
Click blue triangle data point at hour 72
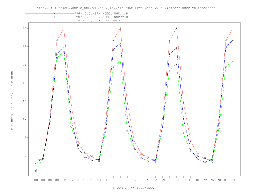point(205,162)
